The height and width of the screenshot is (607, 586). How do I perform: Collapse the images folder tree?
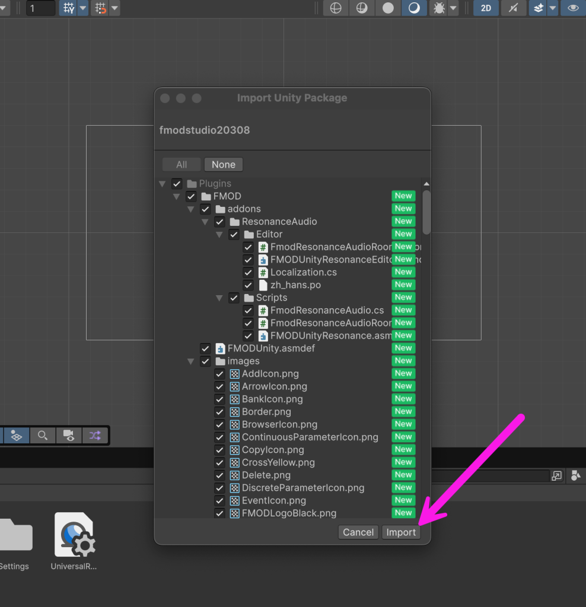click(x=191, y=361)
